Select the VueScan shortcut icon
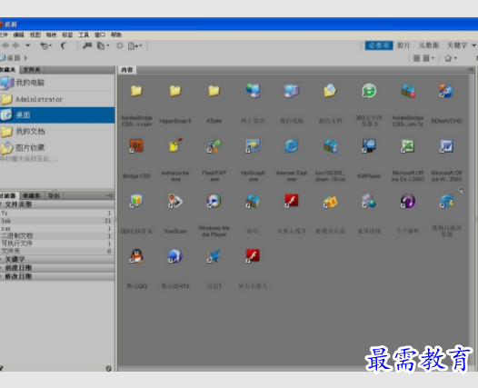This screenshot has height=388, width=478. [x=175, y=201]
